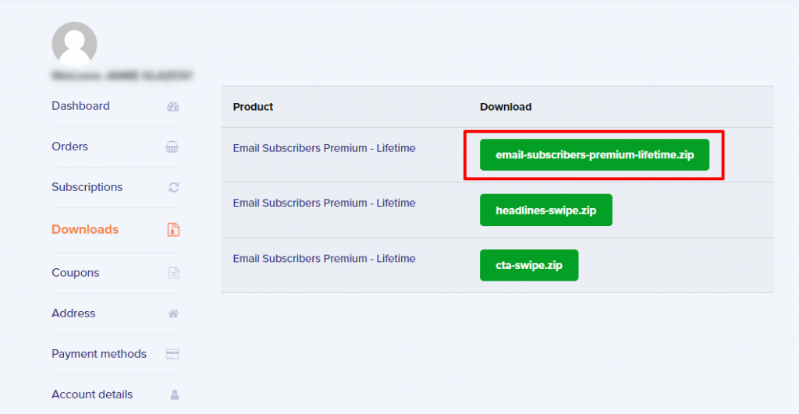Click the Orders basket icon
Viewport: 799px width, 414px height.
[172, 147]
